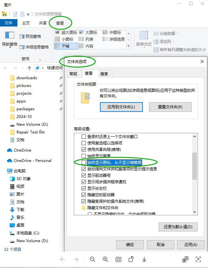Click the text recognition icon at bottom right

point(198,259)
